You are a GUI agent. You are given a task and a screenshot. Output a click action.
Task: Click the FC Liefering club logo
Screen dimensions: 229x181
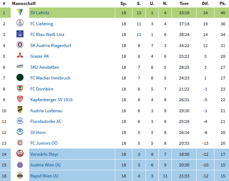[20, 23]
